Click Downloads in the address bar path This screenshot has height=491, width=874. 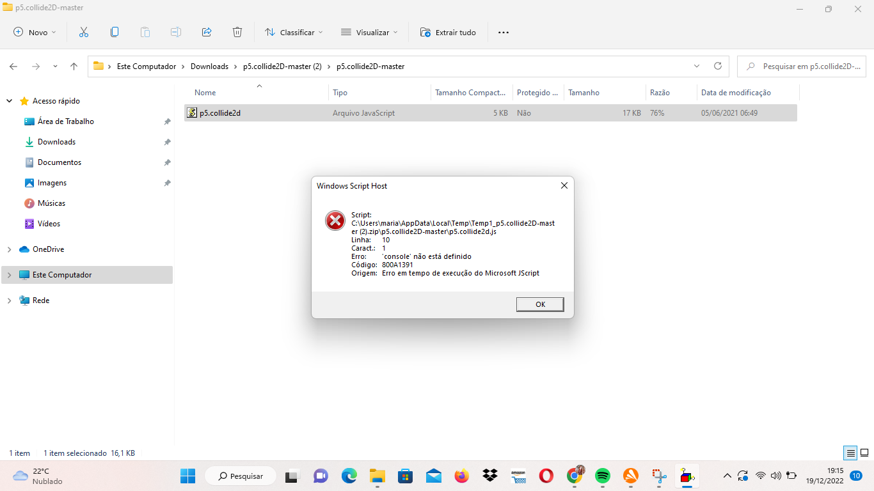[209, 66]
